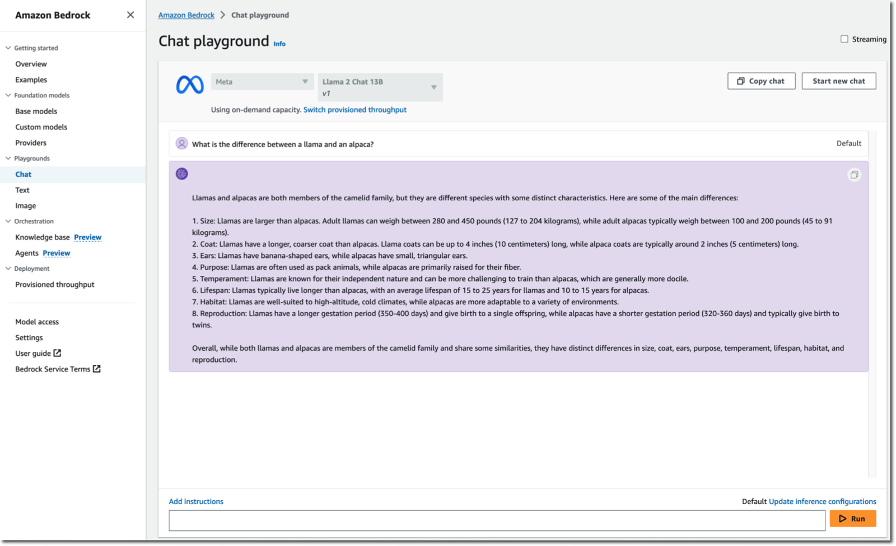
Task: Click the Copy chat button
Action: (x=762, y=81)
